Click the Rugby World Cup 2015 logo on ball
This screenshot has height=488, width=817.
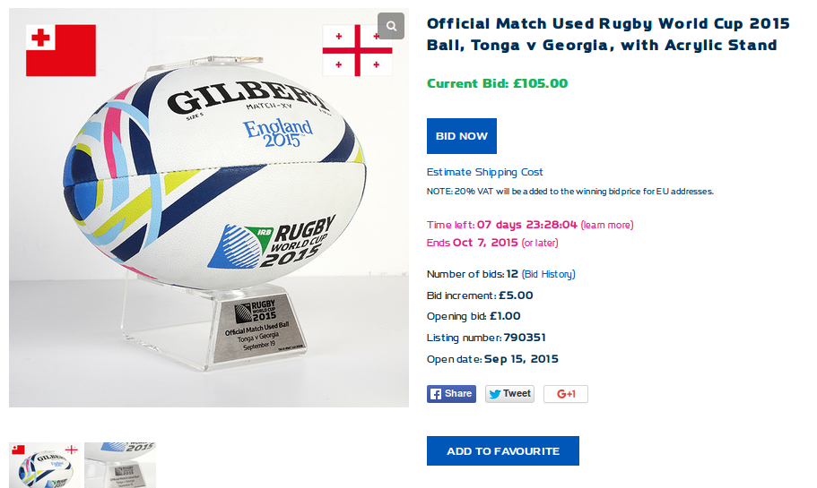pos(272,242)
